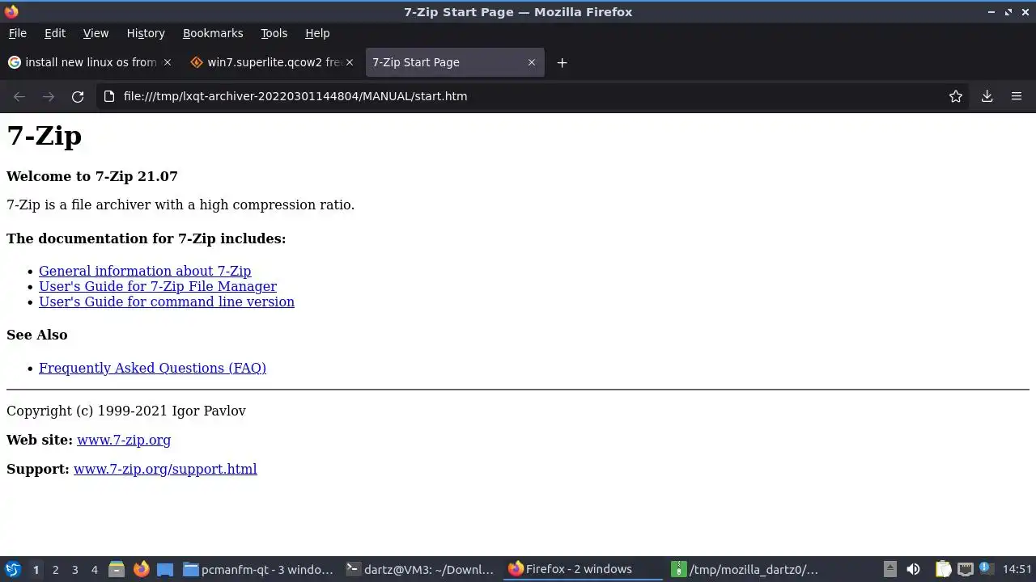Bookmark this page with the star icon
The width and height of the screenshot is (1036, 582).
pos(956,96)
